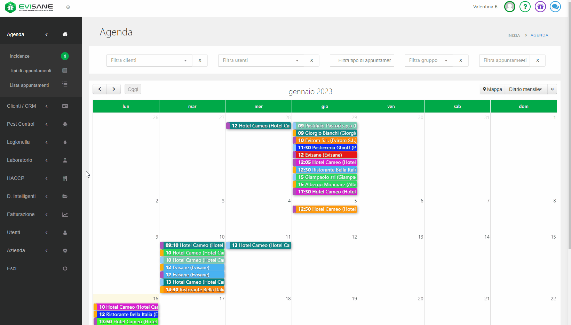
Task: Click the user profile avatar icon
Action: [510, 7]
